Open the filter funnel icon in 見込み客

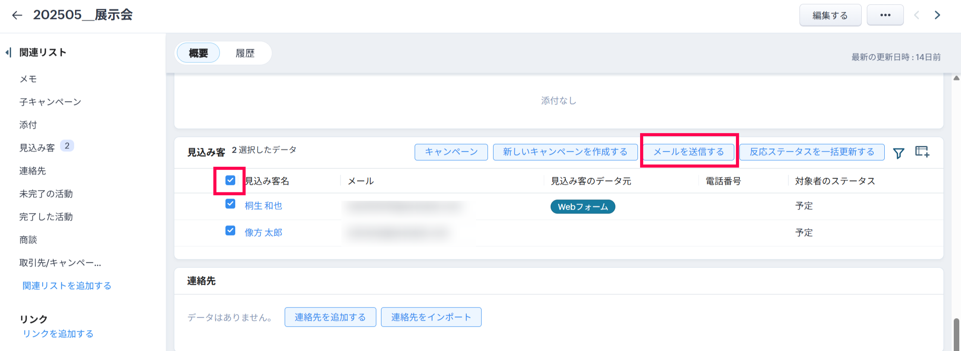click(x=898, y=153)
